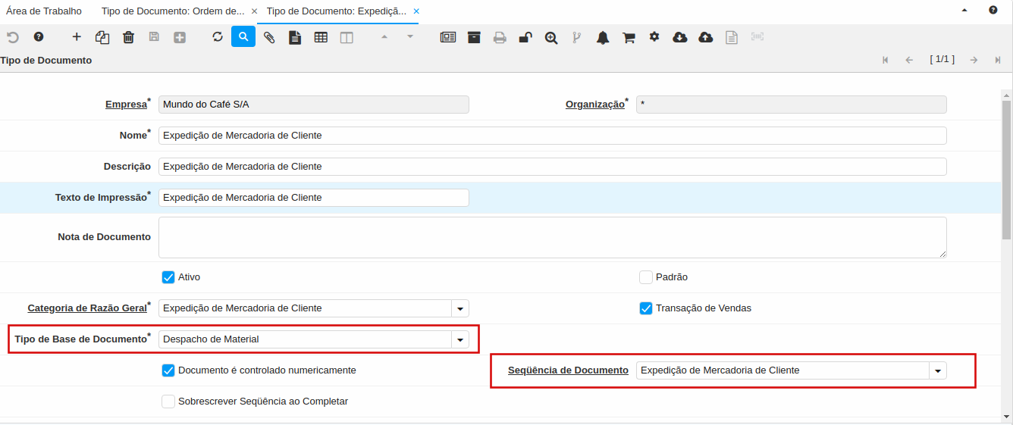This screenshot has width=1013, height=425.
Task: Go to the first record navigation arrow
Action: (885, 60)
